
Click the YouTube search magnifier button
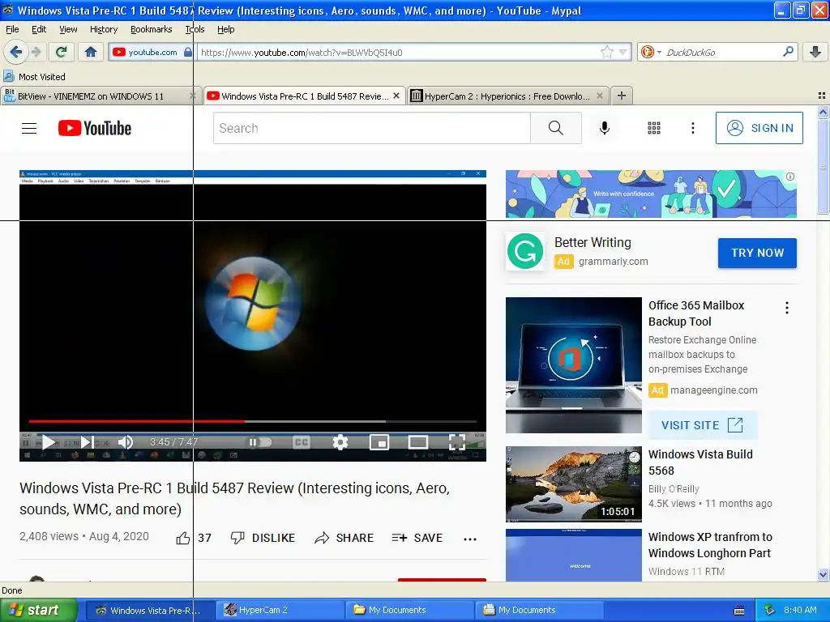[556, 128]
